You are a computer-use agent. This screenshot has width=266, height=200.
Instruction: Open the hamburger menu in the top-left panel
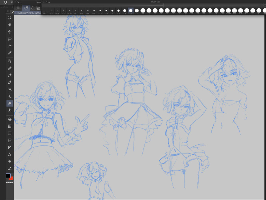click(x=18, y=8)
